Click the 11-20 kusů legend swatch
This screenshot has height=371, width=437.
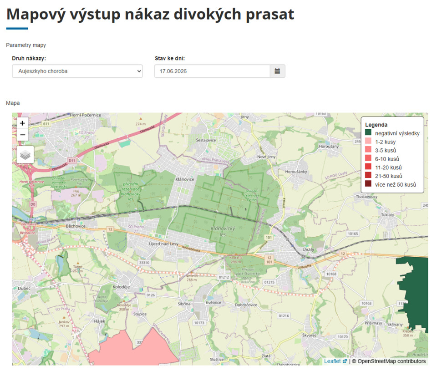pos(368,167)
